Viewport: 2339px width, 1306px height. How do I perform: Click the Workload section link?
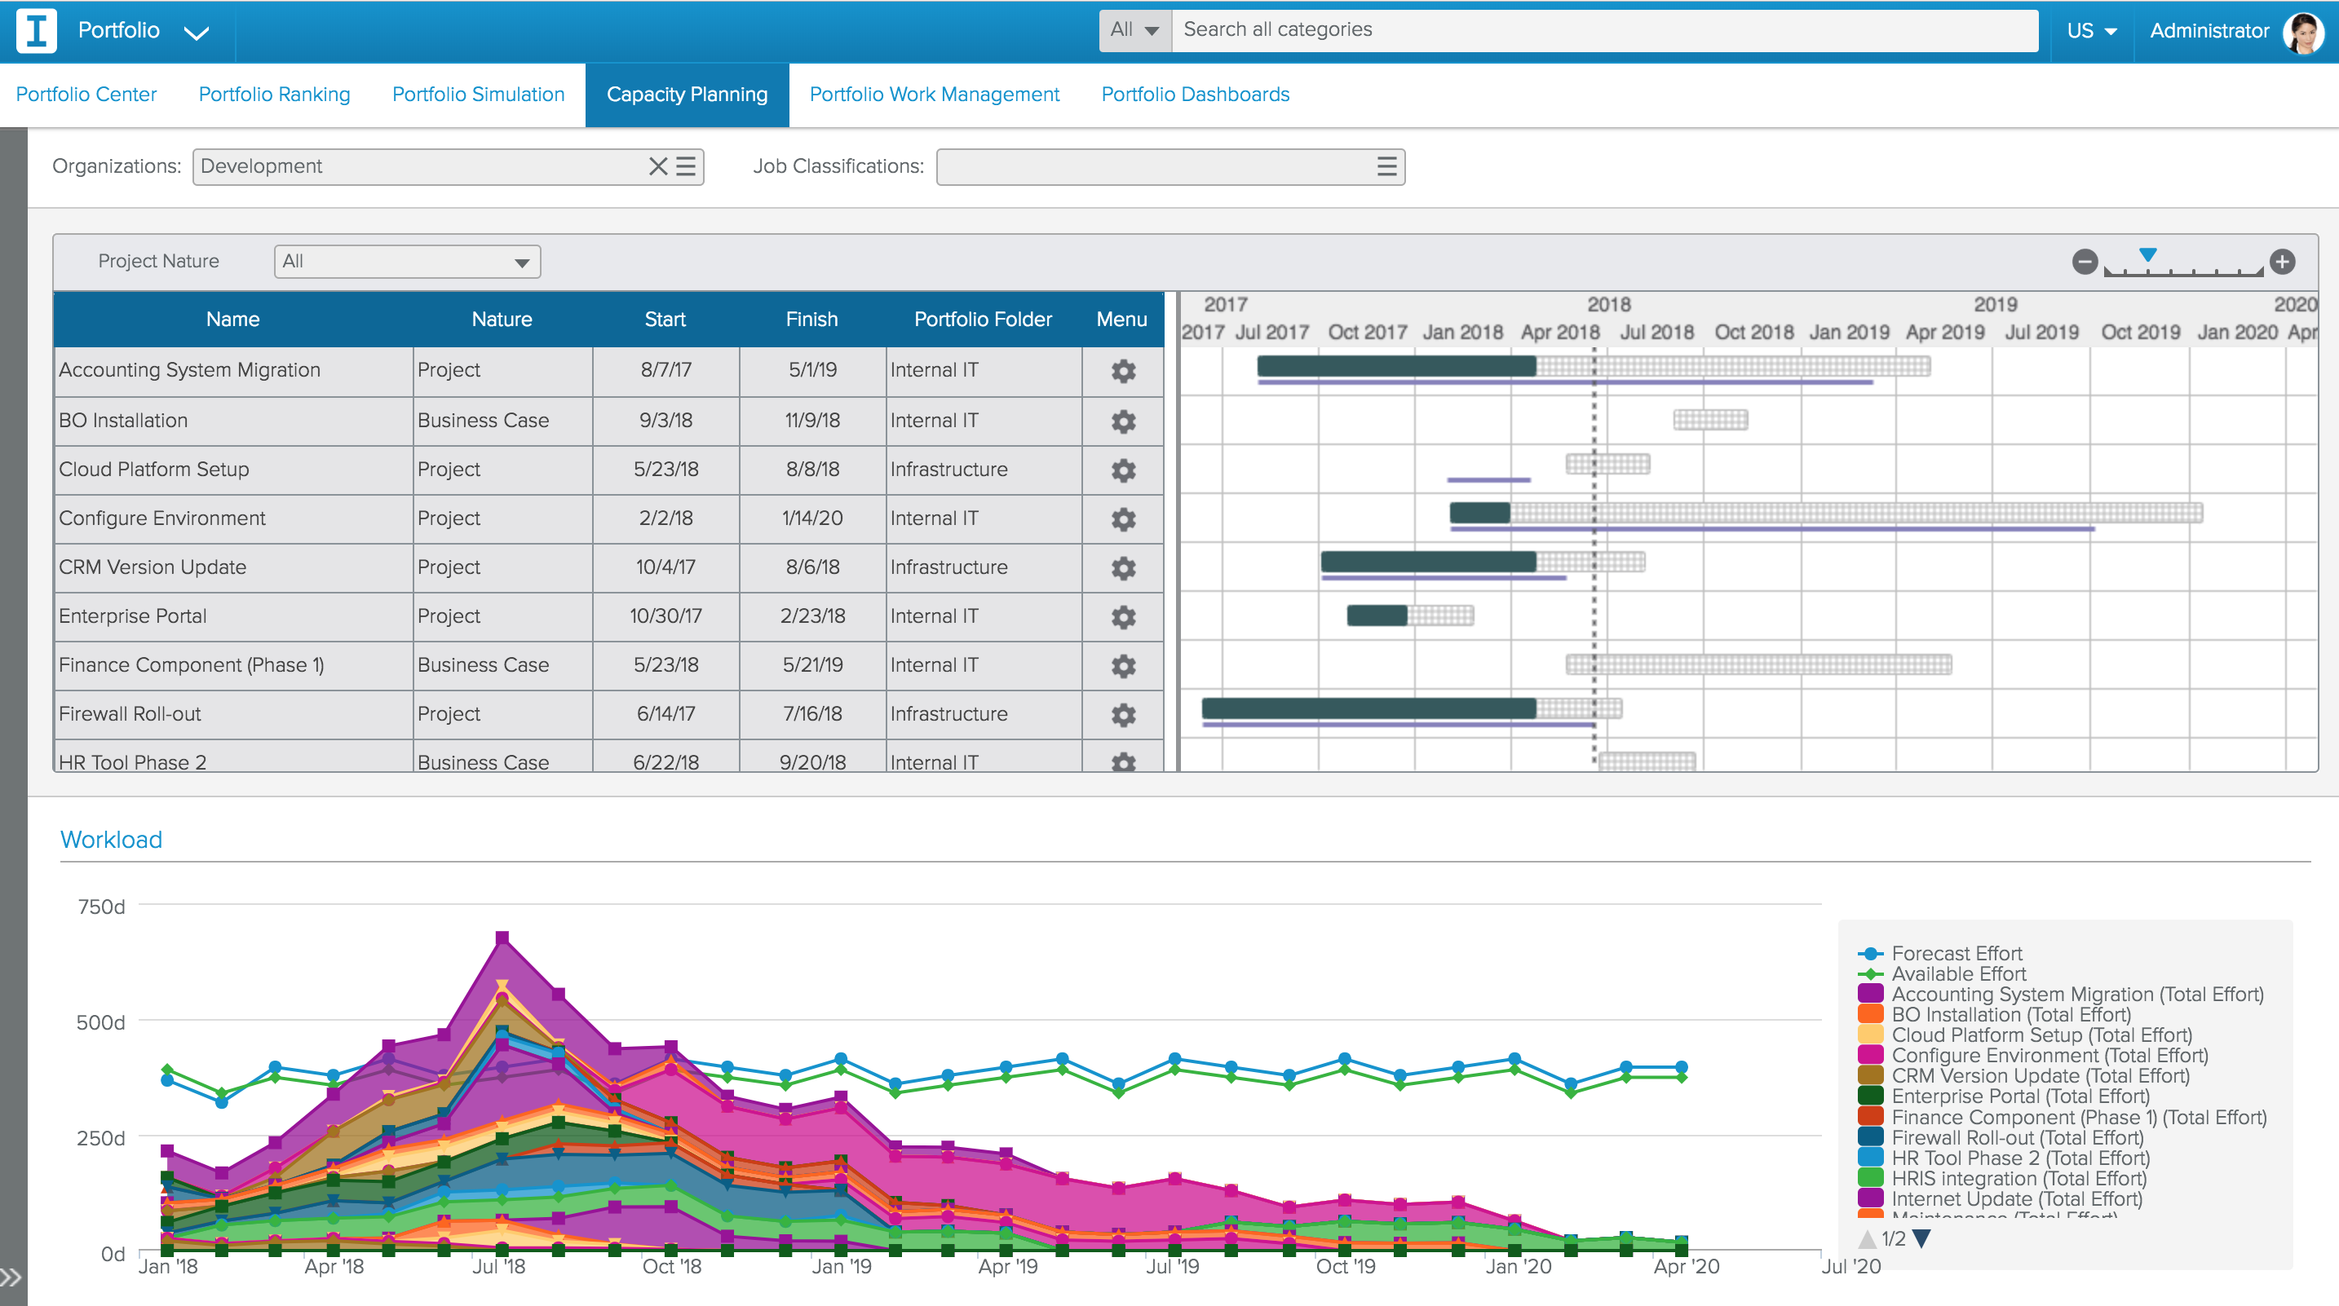111,839
